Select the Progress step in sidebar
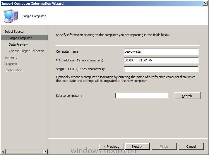Screen dimensions: 209x155 (11, 64)
